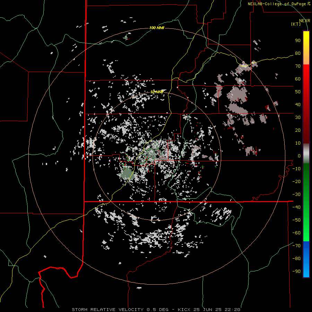Click the 50 value on velocity scale
This screenshot has width=312, height=312.
(x=298, y=92)
